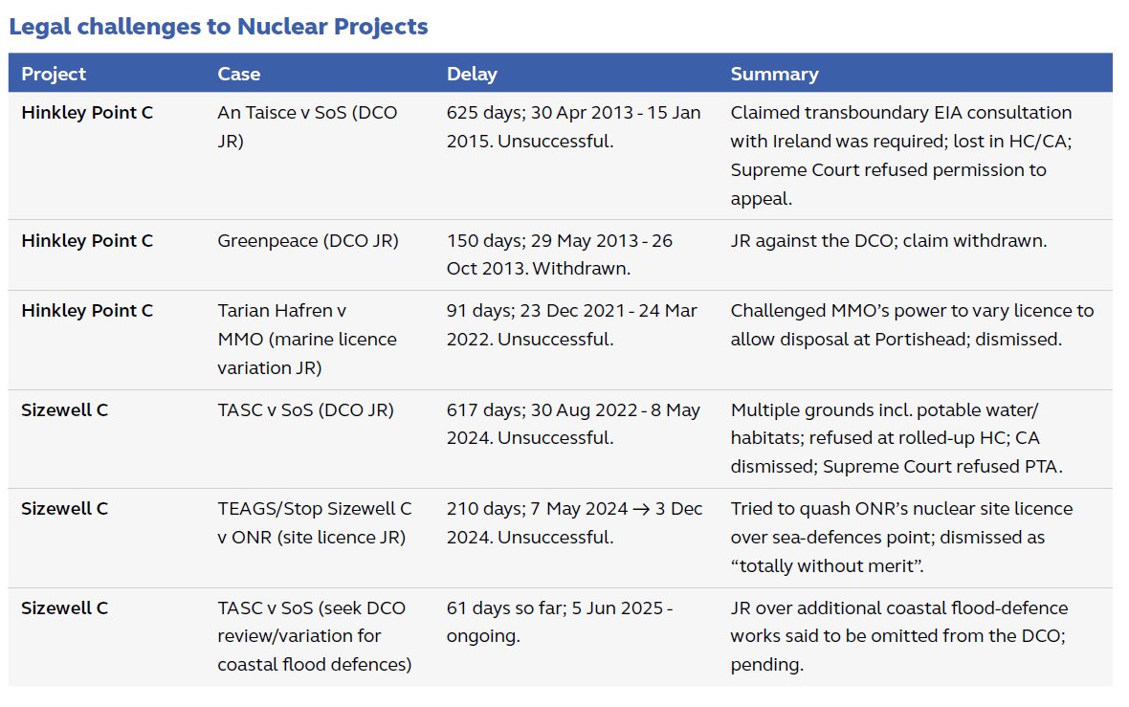Click 'Hinkley Point C' in the Greenpeace row
The image size is (1129, 707).
(87, 241)
